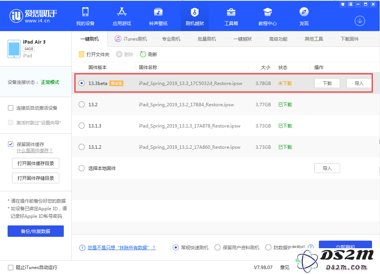The height and width of the screenshot is (274, 380).
Task: Choose 防数据恢复刷机 mode
Action: point(268,247)
